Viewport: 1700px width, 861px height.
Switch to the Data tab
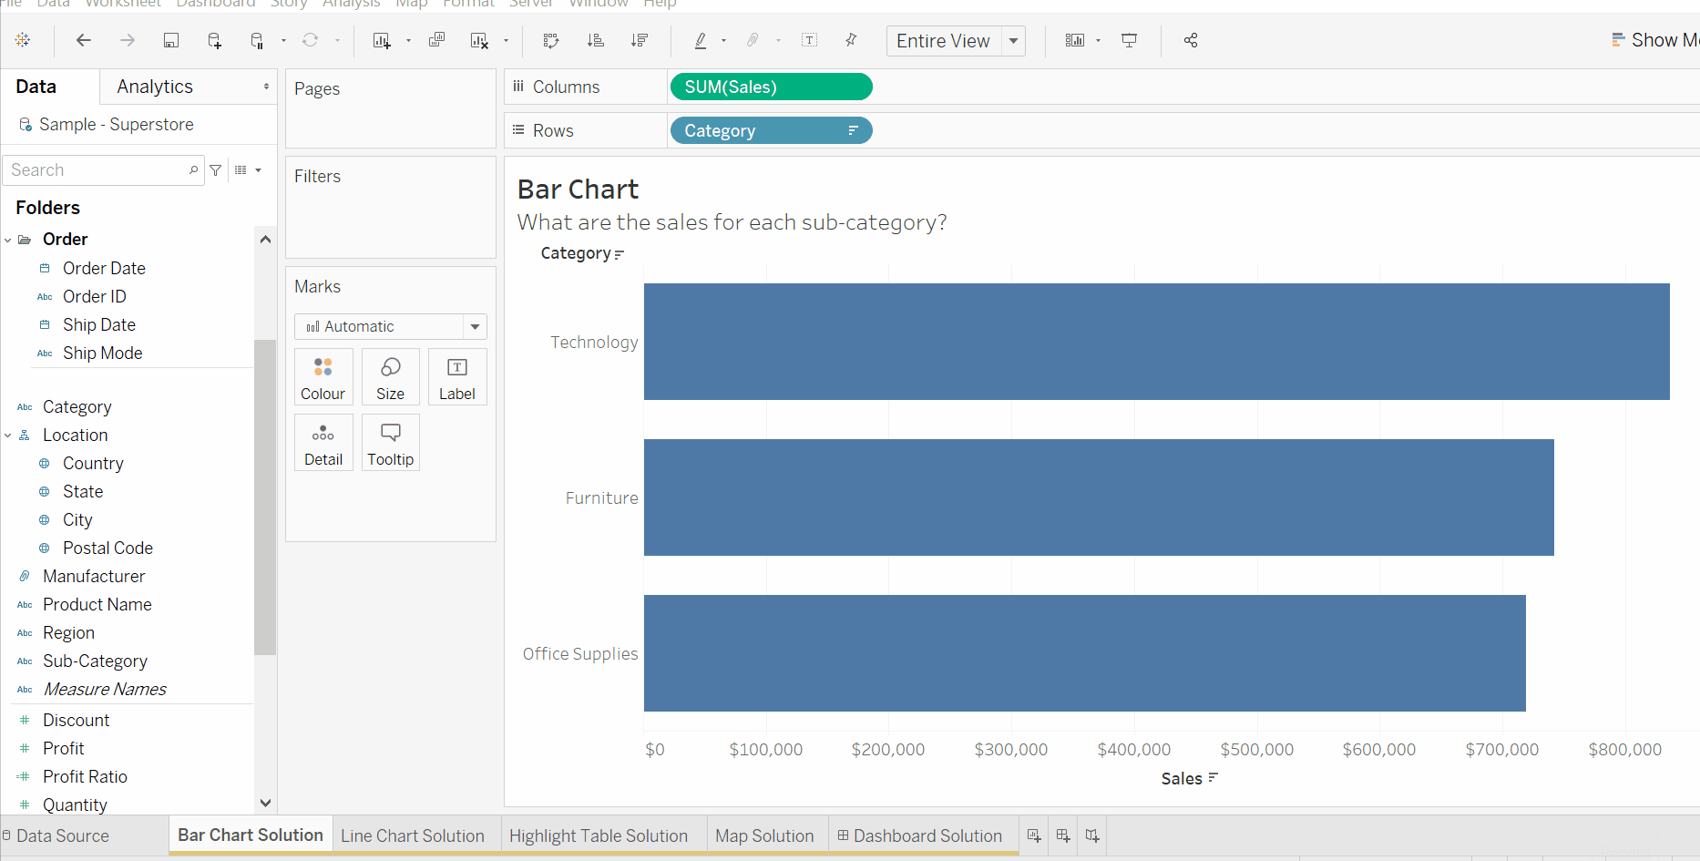tap(36, 87)
